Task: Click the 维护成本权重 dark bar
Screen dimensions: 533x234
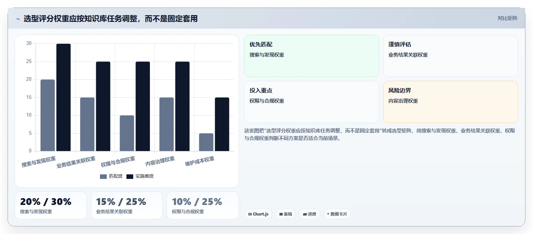Action: pyautogui.click(x=222, y=124)
